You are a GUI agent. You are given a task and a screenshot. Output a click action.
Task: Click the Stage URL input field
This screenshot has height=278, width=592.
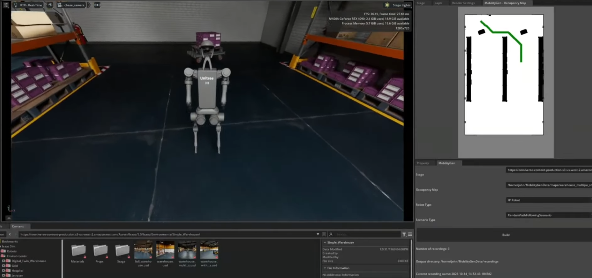(549, 170)
